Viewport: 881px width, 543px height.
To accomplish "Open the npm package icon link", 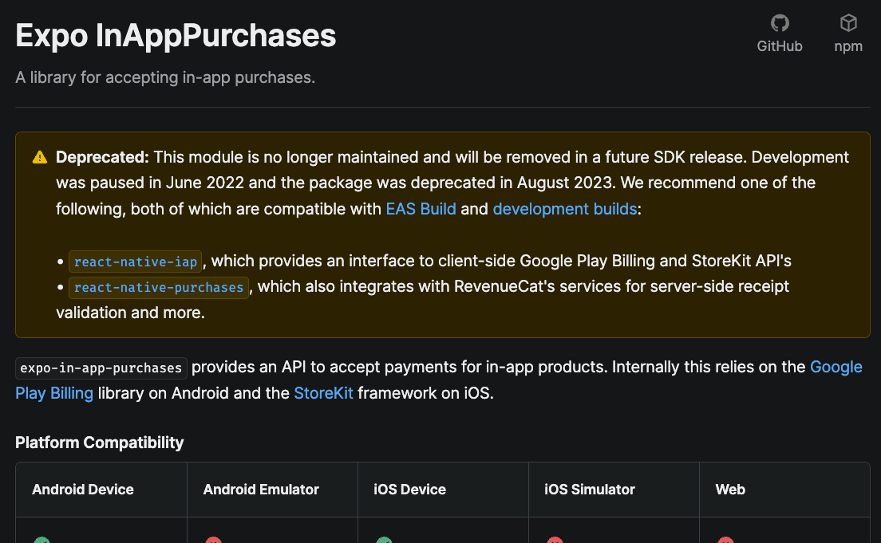I will click(847, 33).
